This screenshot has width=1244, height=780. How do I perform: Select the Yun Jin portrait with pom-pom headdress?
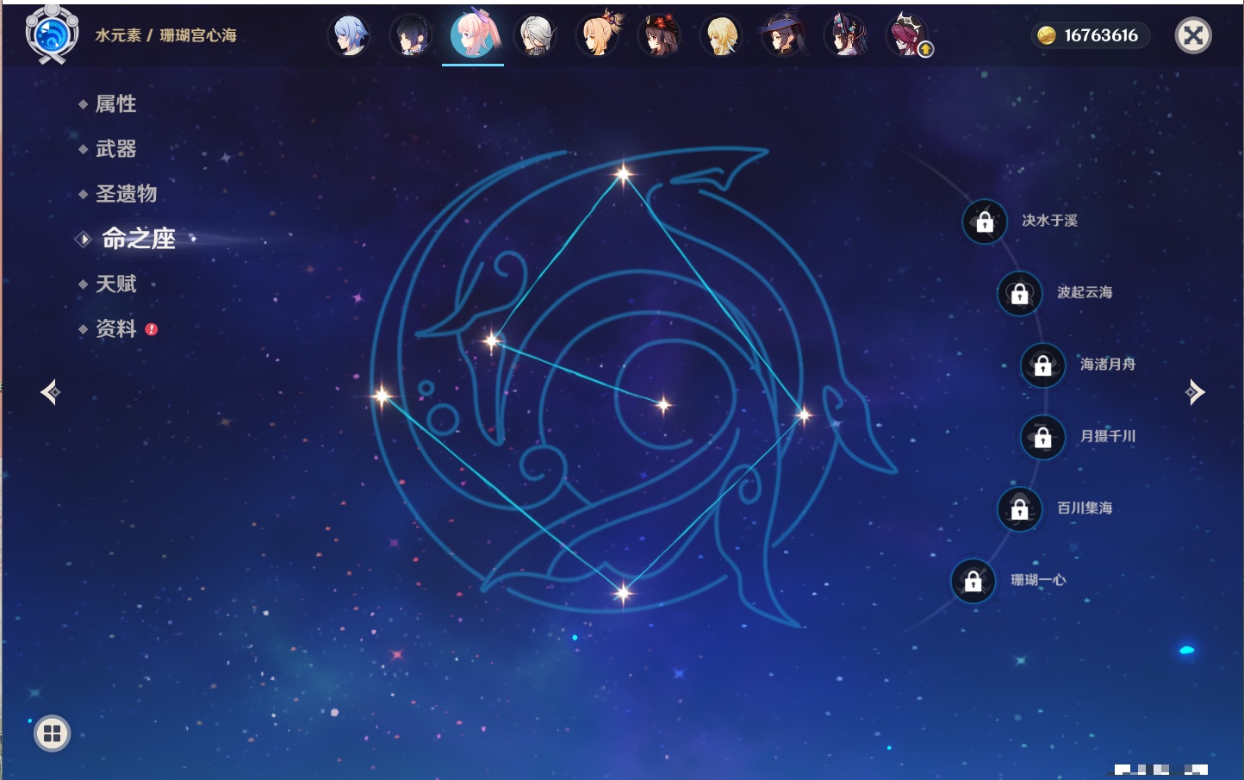845,35
